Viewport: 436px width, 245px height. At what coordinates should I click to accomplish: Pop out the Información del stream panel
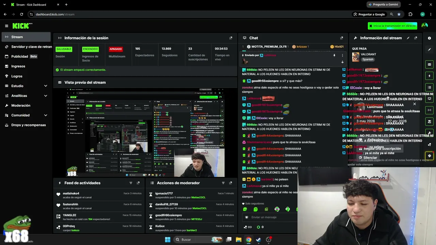coord(416,38)
